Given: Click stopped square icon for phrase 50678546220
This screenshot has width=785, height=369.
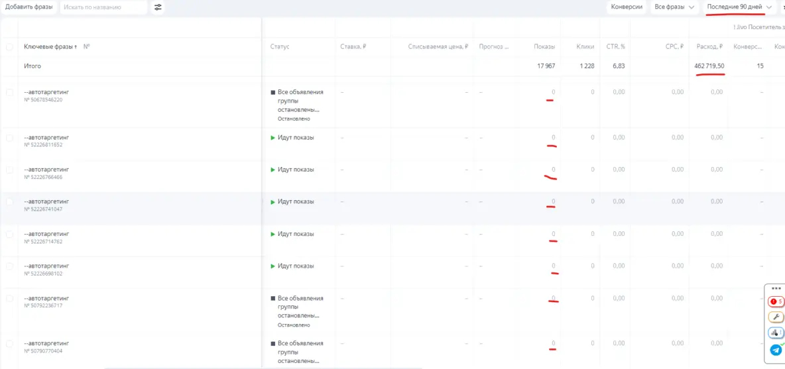Looking at the screenshot, I should click(x=273, y=93).
